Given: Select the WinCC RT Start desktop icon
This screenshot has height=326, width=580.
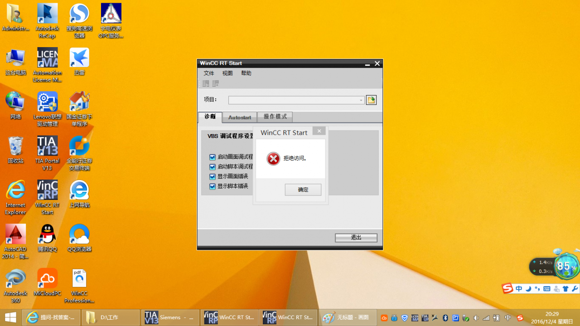Looking at the screenshot, I should point(47,197).
